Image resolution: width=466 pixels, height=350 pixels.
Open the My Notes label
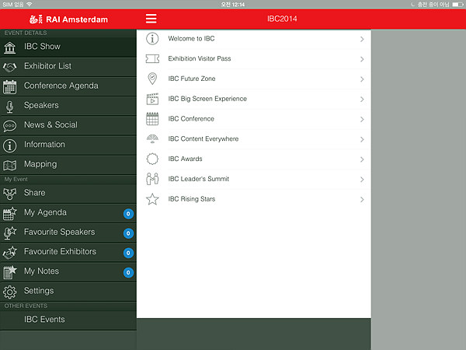coord(41,271)
